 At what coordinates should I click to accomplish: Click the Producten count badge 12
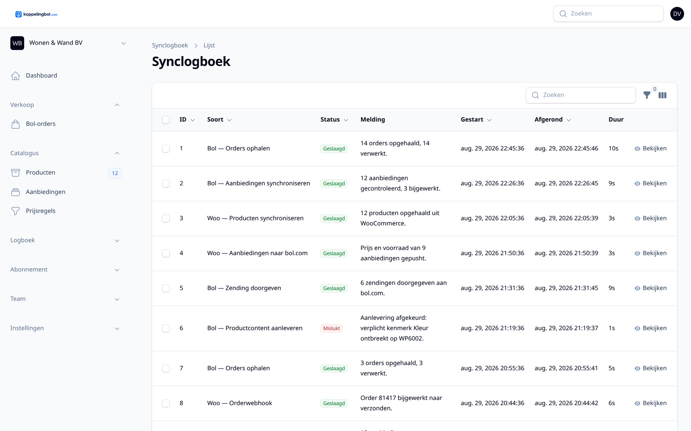[x=115, y=173]
